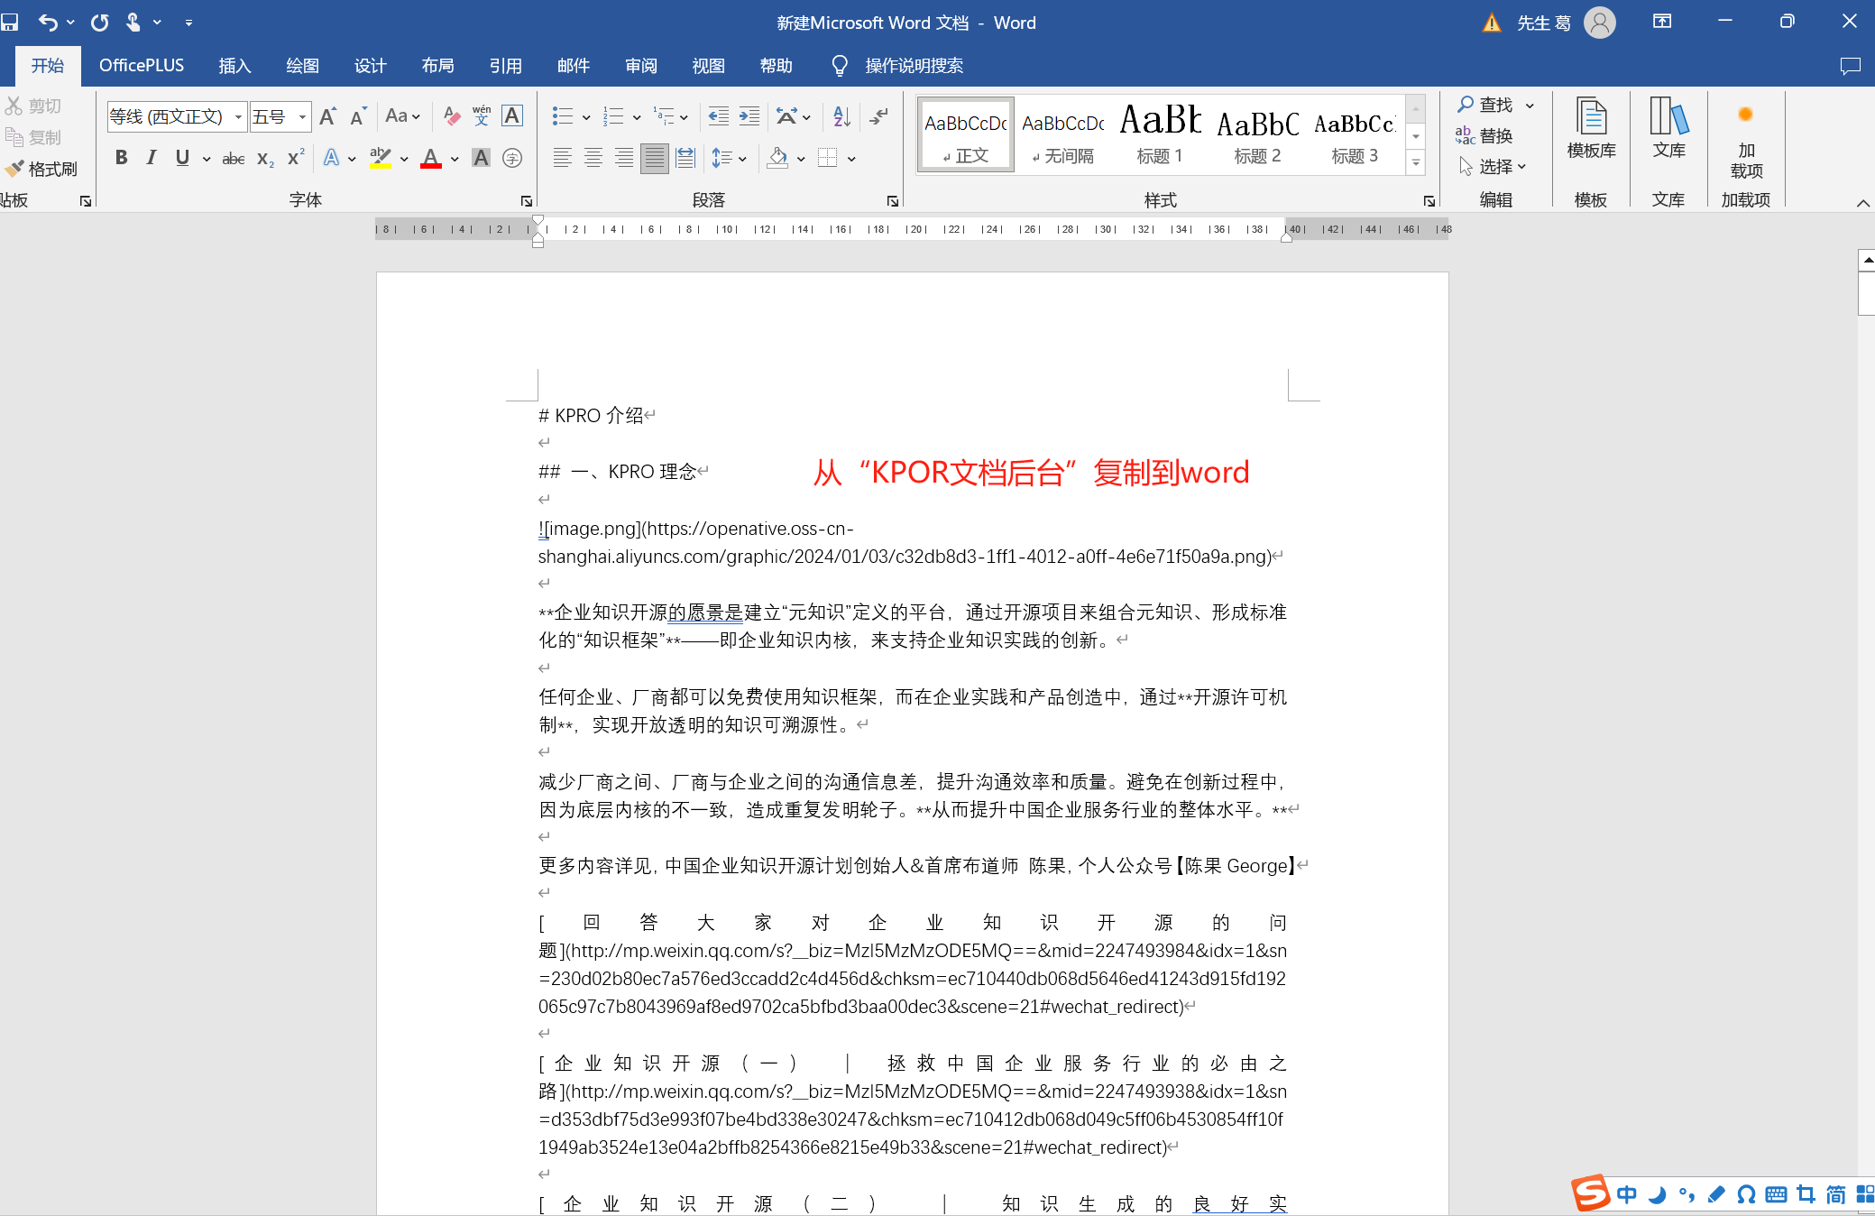Screen dimensions: 1875x1216
Task: Apply red font color
Action: click(x=431, y=159)
